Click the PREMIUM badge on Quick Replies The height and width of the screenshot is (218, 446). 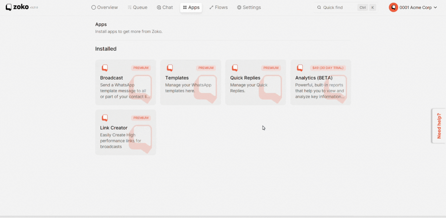click(x=271, y=68)
